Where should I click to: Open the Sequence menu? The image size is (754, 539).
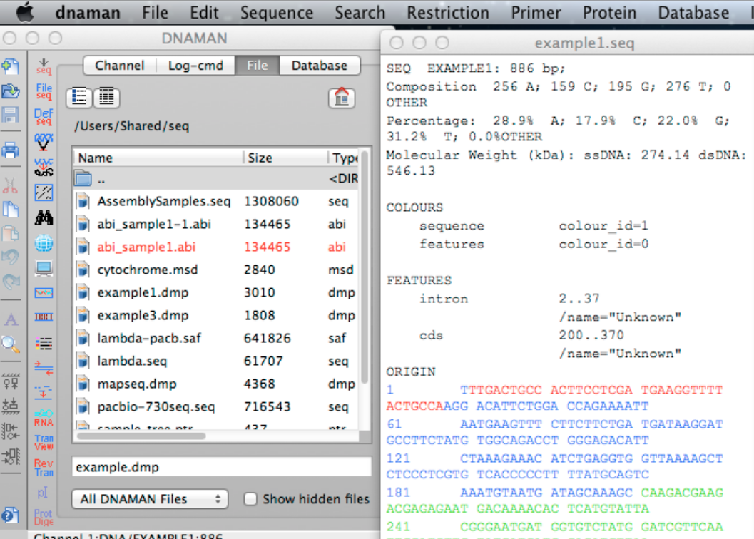pyautogui.click(x=277, y=13)
